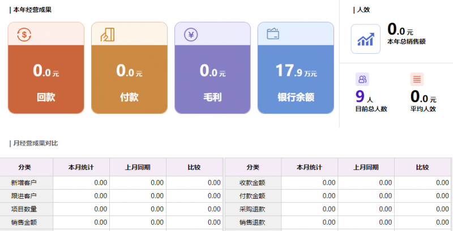Screen dimensions: 453x231
Task: Click the 9 人 total headcount figure
Action: pos(364,97)
